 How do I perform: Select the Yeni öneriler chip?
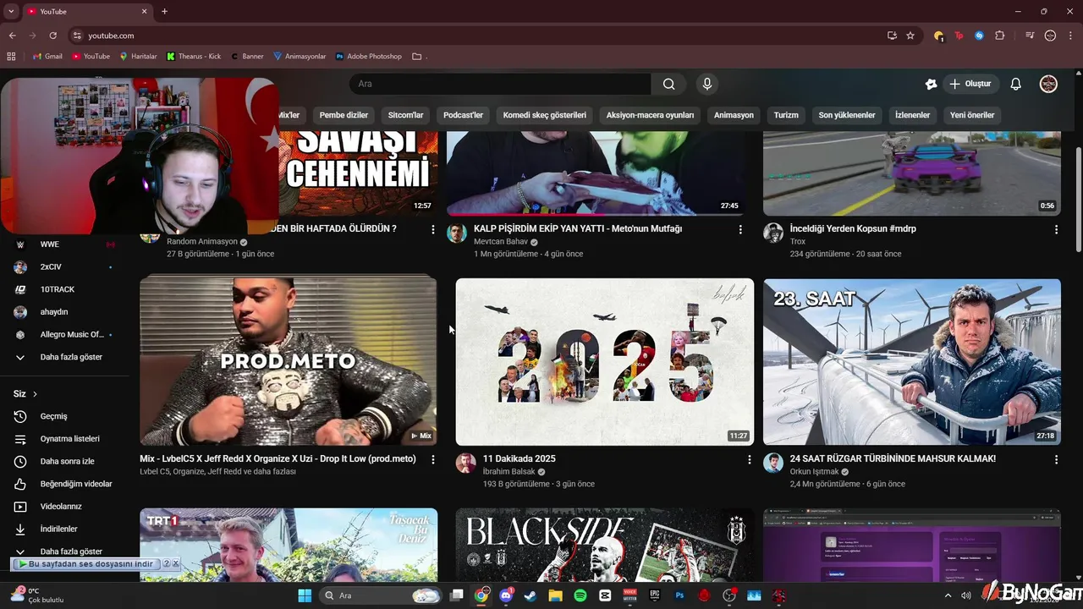click(x=972, y=115)
